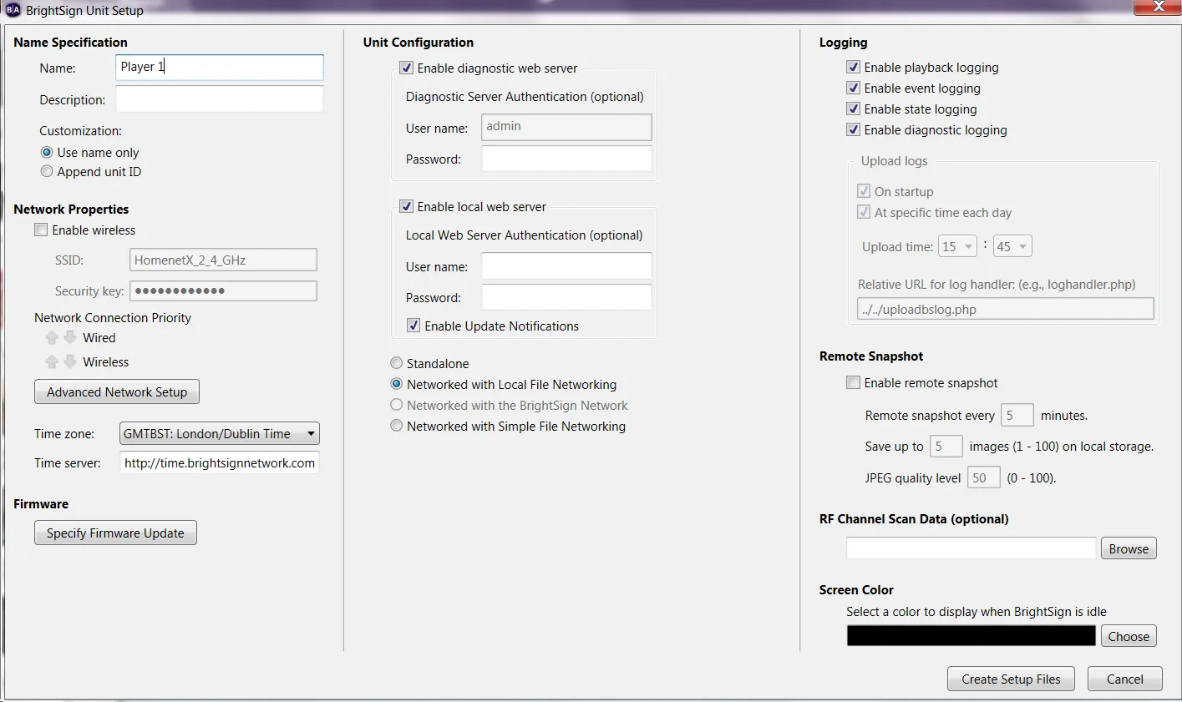Click the black idle screen color swatch
Image resolution: width=1182 pixels, height=702 pixels.
(971, 636)
